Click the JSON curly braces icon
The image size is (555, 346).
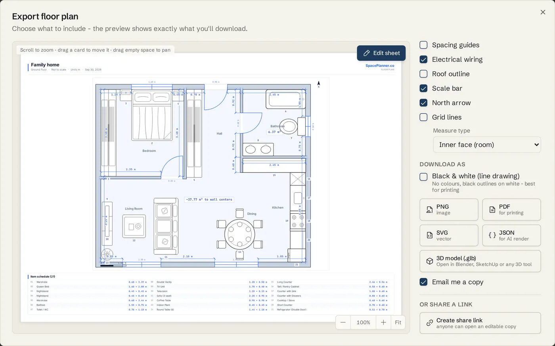pyautogui.click(x=492, y=235)
